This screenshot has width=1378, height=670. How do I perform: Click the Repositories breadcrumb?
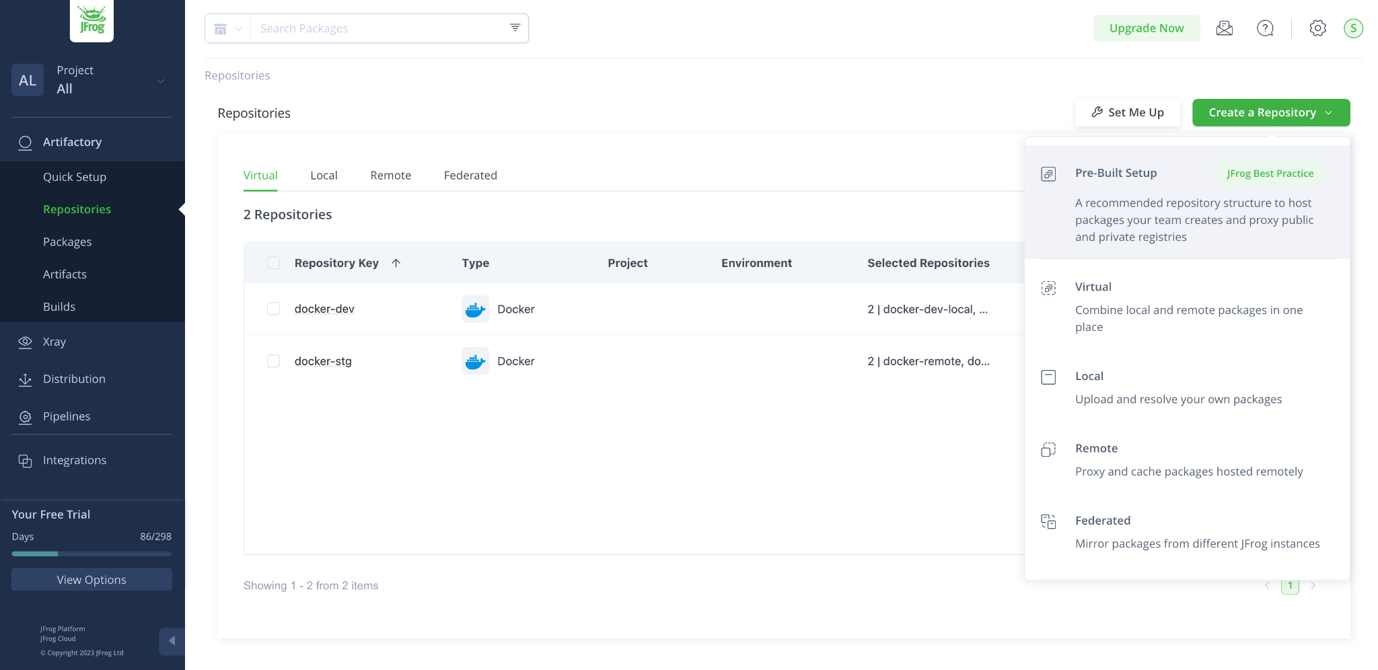[x=237, y=75]
